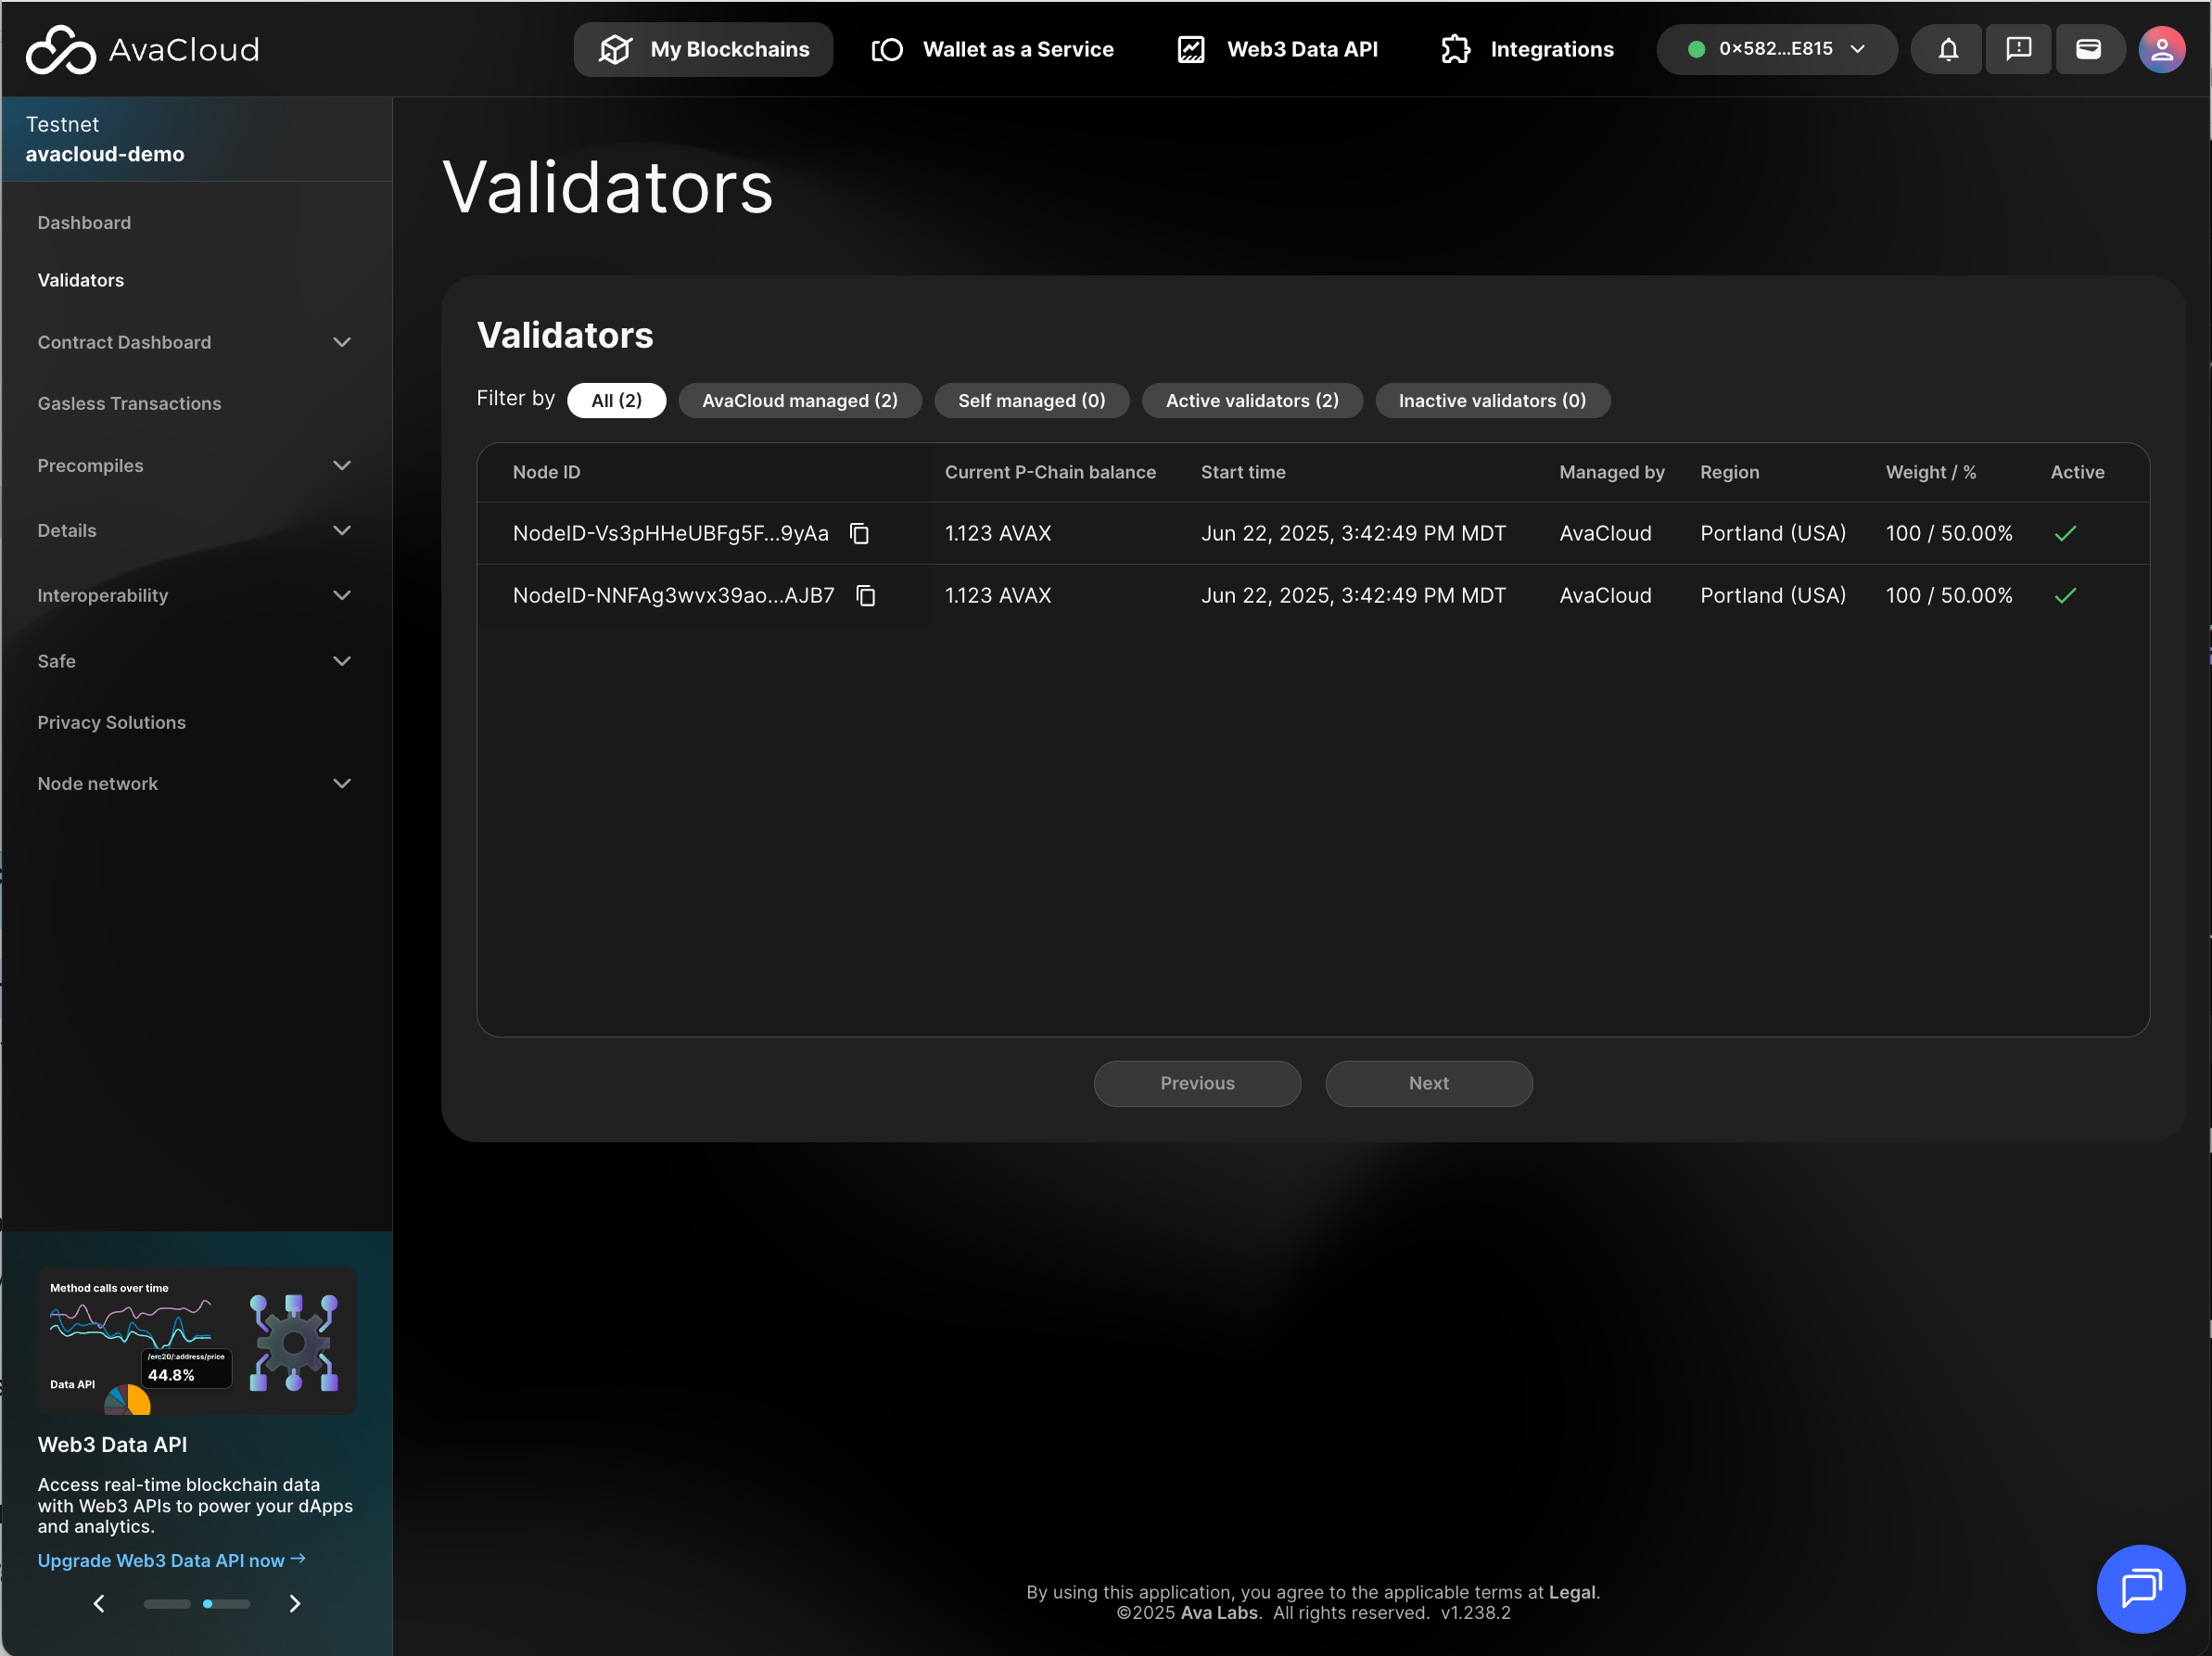This screenshot has width=2212, height=1656.
Task: Click the Next pagination button
Action: (1428, 1083)
